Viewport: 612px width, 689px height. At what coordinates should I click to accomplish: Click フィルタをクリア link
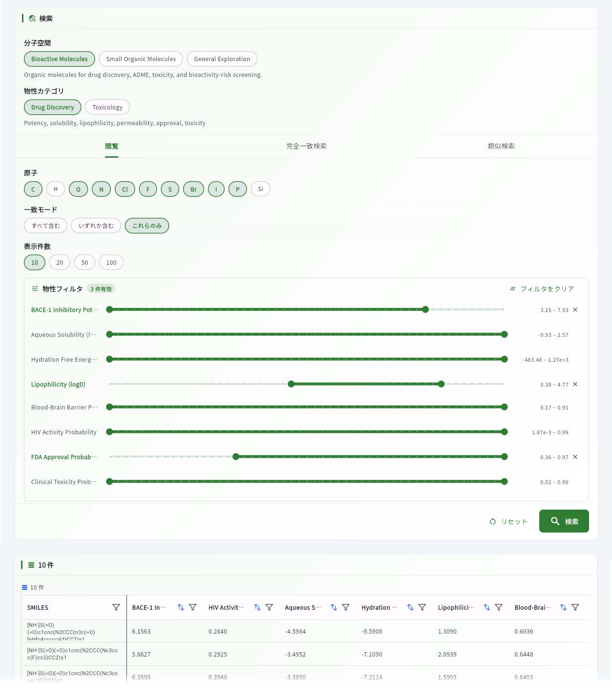[542, 289]
